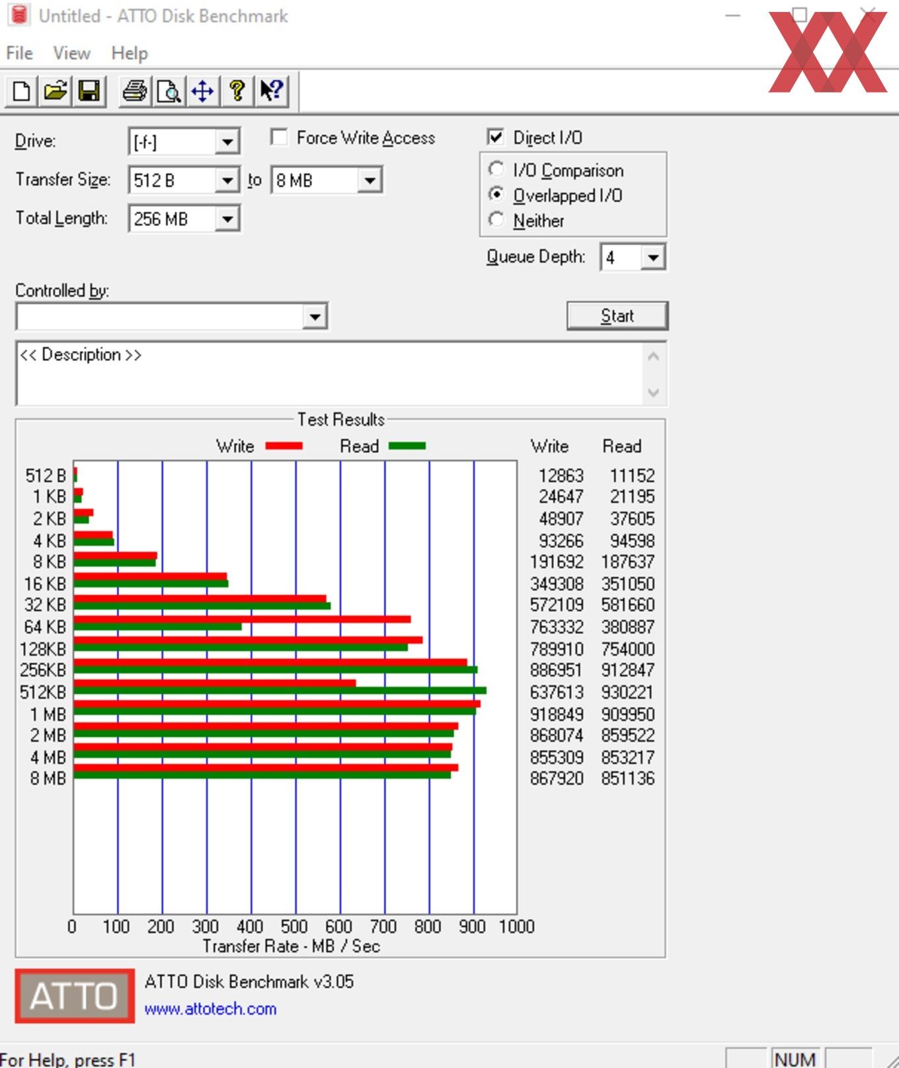Click the read value 930221
Viewport: 899px width, 1068px height.
tap(627, 692)
